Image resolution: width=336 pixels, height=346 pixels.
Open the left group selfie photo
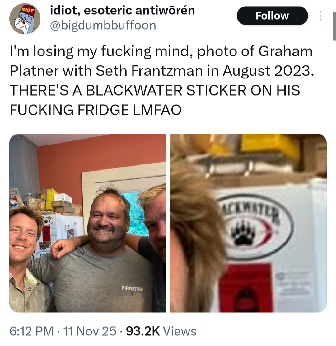click(x=88, y=223)
